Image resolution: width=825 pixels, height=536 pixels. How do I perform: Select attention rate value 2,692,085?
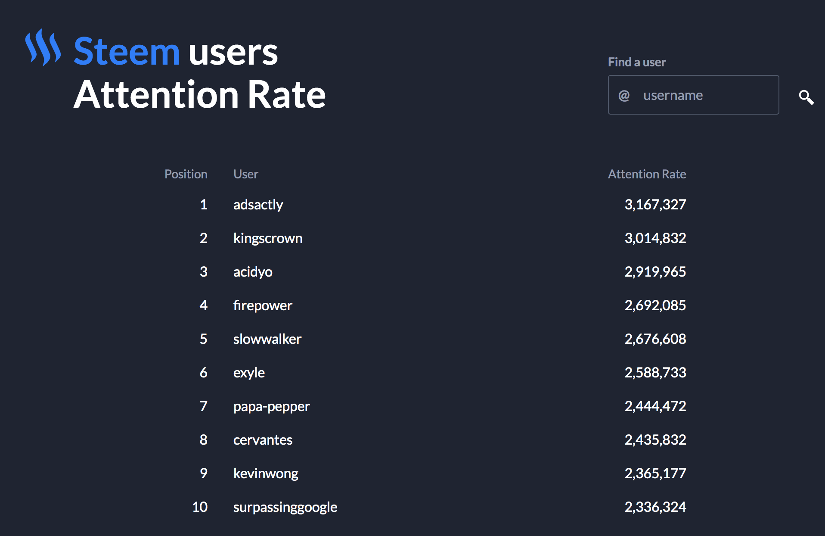point(655,305)
